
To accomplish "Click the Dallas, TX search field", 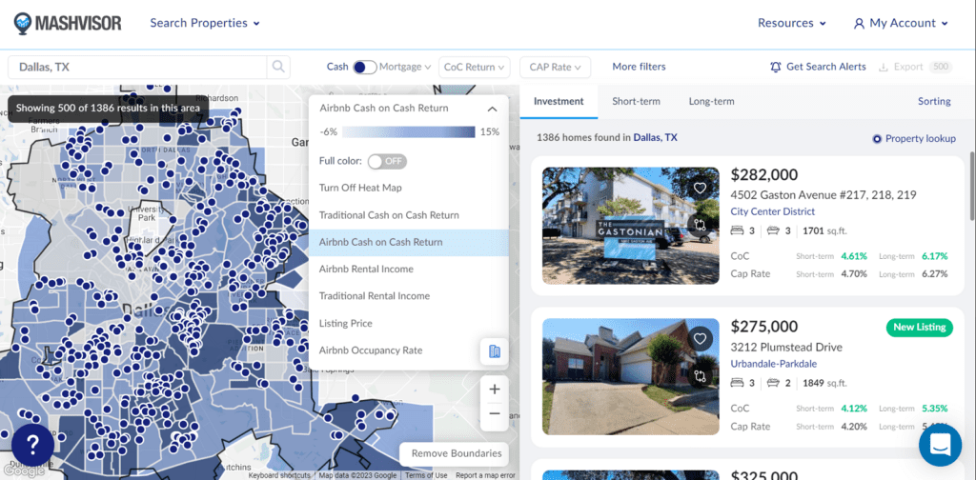I will [137, 67].
